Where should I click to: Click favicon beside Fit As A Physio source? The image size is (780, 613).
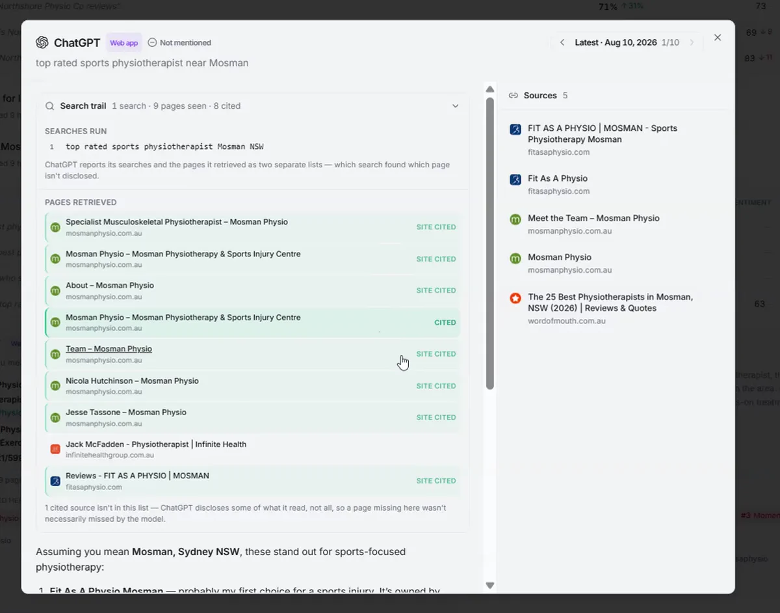tap(515, 180)
